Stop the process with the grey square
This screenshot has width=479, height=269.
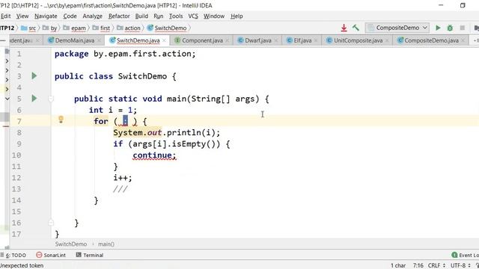coord(463,28)
